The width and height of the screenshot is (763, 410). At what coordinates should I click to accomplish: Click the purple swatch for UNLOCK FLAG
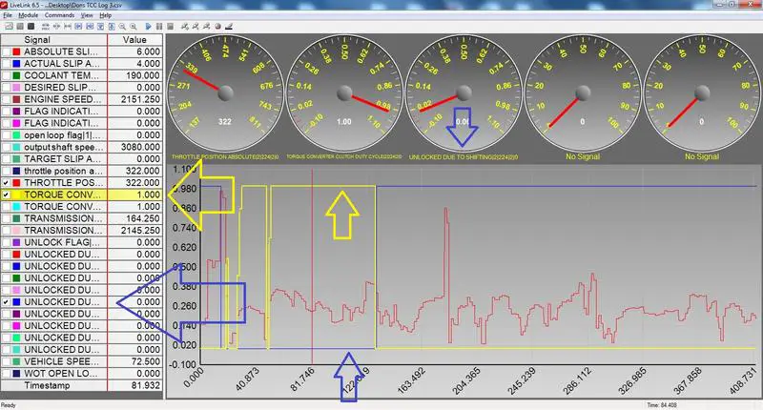16,242
